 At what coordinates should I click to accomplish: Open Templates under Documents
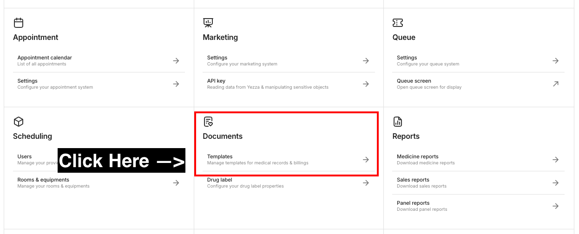click(x=289, y=160)
